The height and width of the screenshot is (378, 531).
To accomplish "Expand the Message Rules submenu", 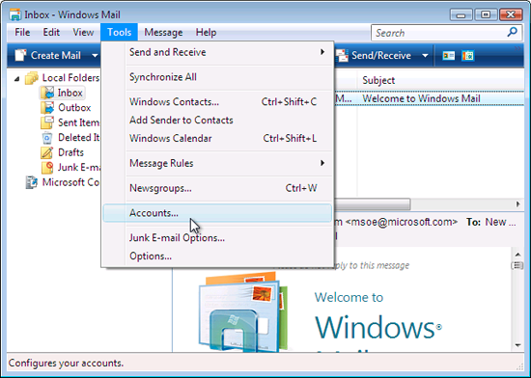I will pyautogui.click(x=322, y=163).
